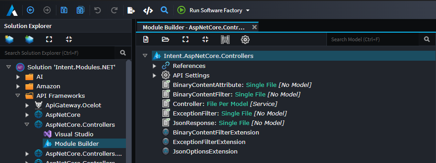Click the open folder icon in Module Builder toolbar

pyautogui.click(x=165, y=39)
